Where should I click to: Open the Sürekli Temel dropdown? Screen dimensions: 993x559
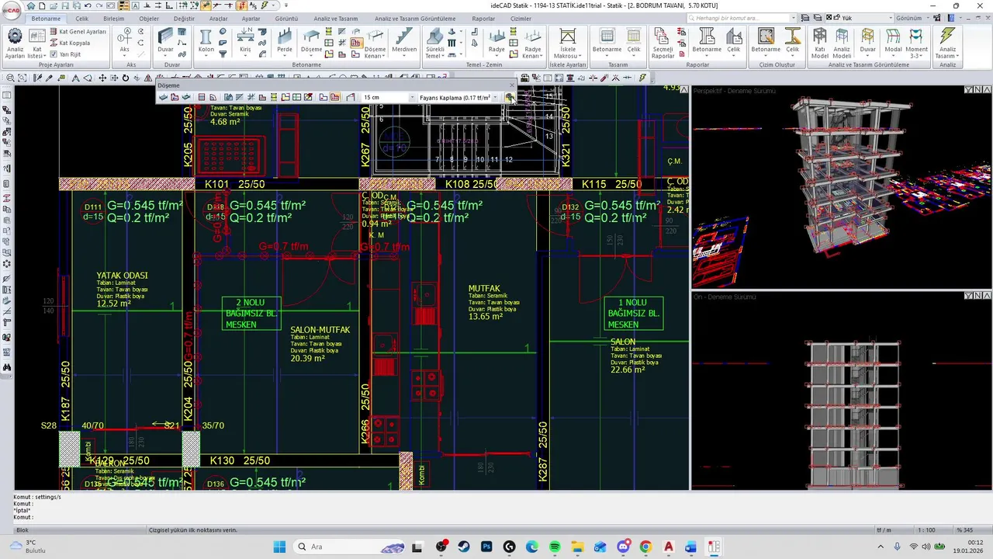point(434,44)
